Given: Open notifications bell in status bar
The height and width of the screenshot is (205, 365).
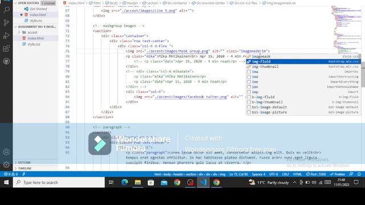Looking at the screenshot, I should 359,174.
